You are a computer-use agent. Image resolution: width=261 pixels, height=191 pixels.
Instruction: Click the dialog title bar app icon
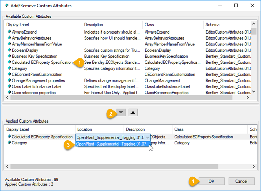7,6
